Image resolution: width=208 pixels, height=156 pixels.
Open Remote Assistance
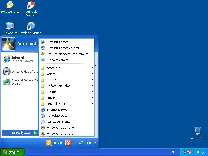67,121
